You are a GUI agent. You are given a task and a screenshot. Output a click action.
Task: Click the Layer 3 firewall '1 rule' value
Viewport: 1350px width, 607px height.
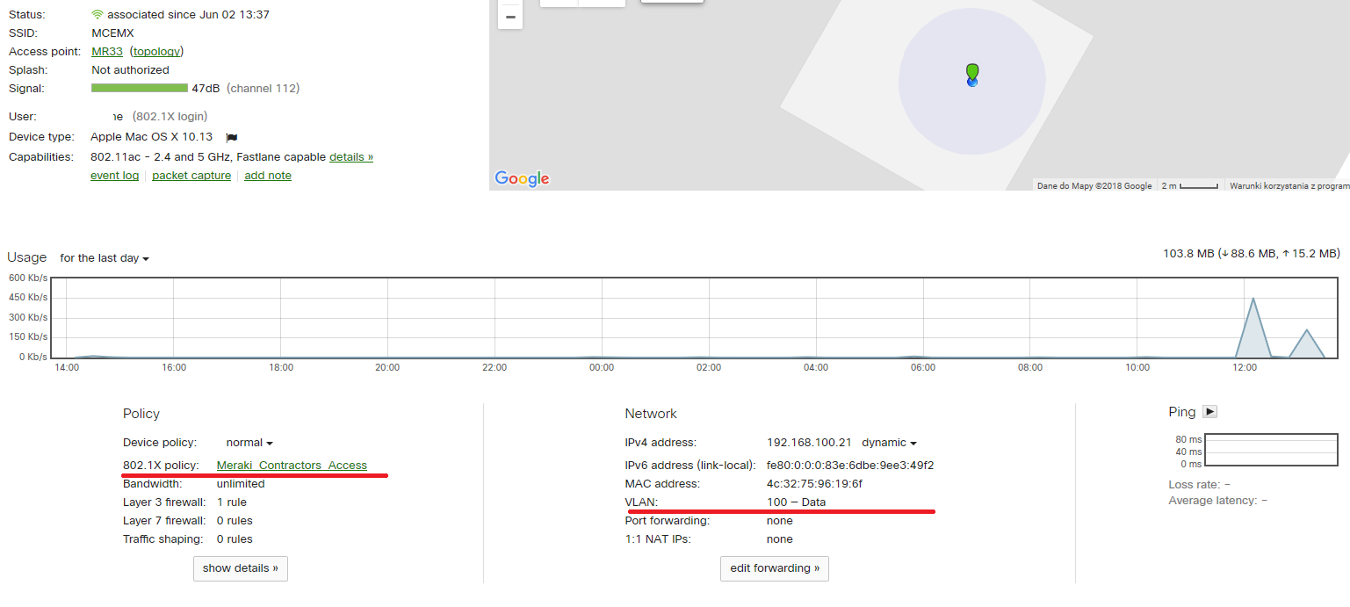click(x=232, y=502)
